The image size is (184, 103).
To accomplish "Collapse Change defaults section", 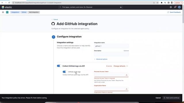I will [x=121, y=66].
